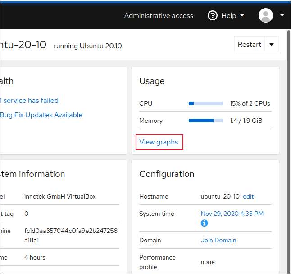Click the vertical scrollbar on the right
This screenshot has height=274, width=291.
[288, 135]
